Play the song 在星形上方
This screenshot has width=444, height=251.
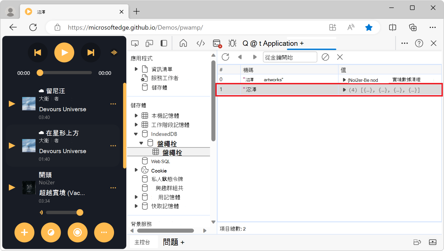12,146
